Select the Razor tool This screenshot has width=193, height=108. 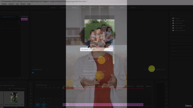31,93
